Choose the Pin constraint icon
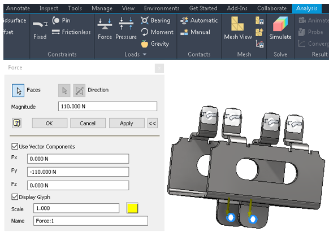This screenshot has height=232, width=329. 56,20
